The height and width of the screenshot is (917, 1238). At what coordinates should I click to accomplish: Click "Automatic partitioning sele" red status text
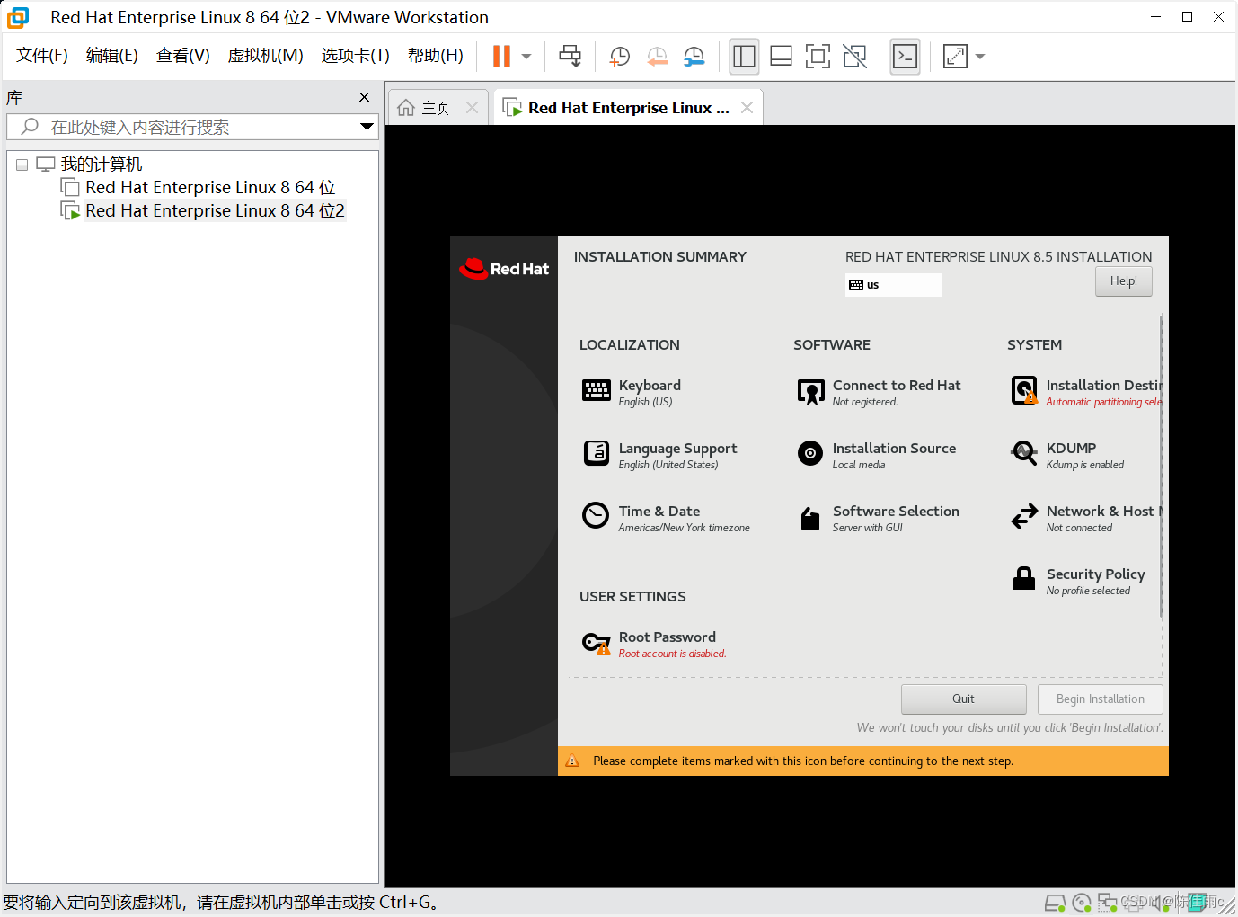pyautogui.click(x=1104, y=402)
